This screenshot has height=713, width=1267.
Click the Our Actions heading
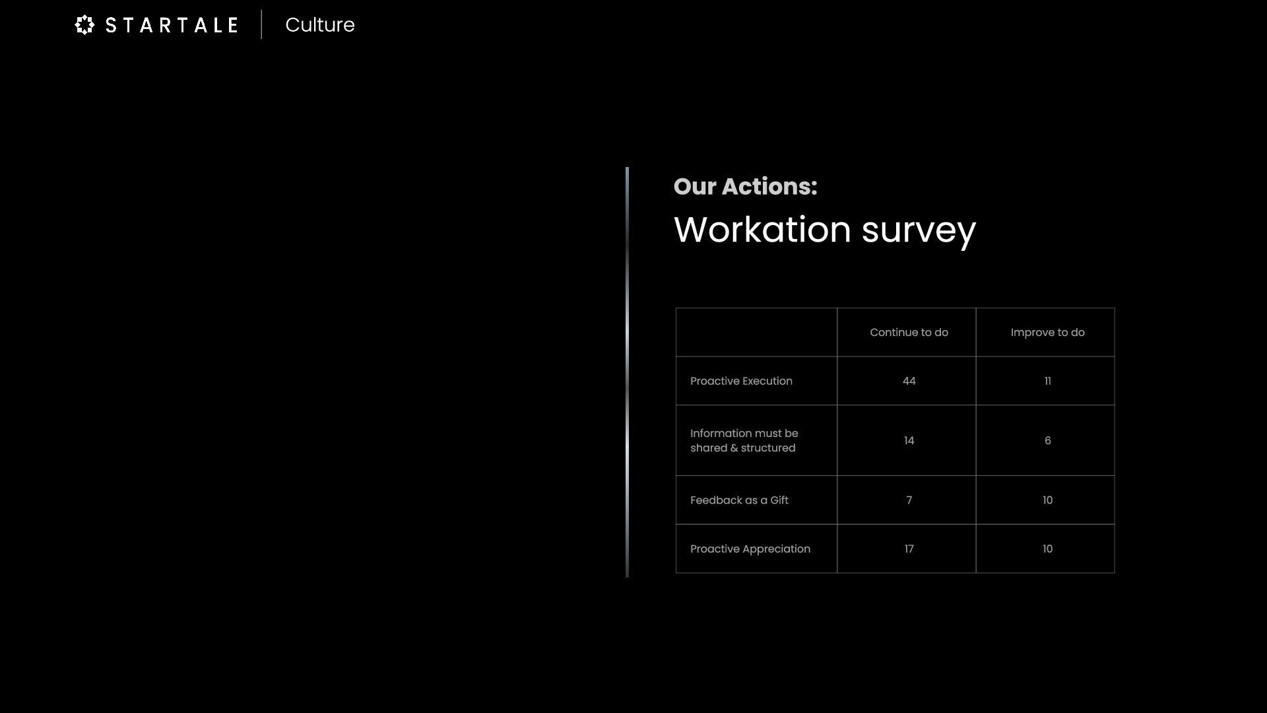[x=745, y=186]
